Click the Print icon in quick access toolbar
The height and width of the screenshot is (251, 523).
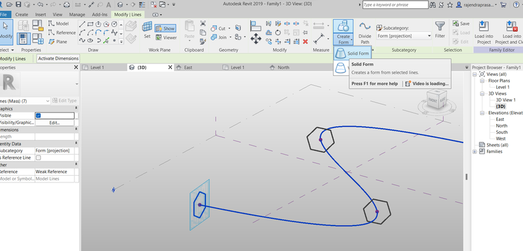click(67, 5)
